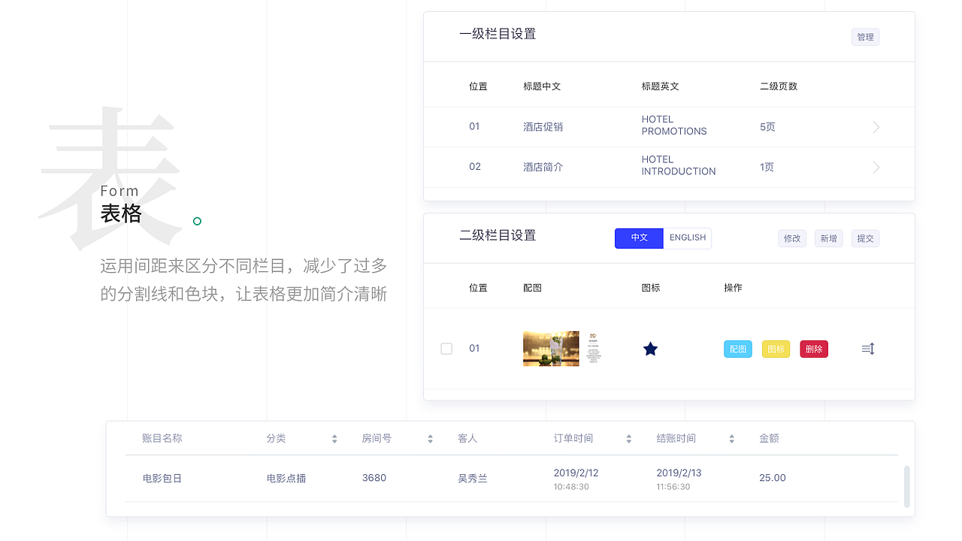Click the 管理 button
Image resolution: width=962 pixels, height=541 pixels.
(x=865, y=37)
